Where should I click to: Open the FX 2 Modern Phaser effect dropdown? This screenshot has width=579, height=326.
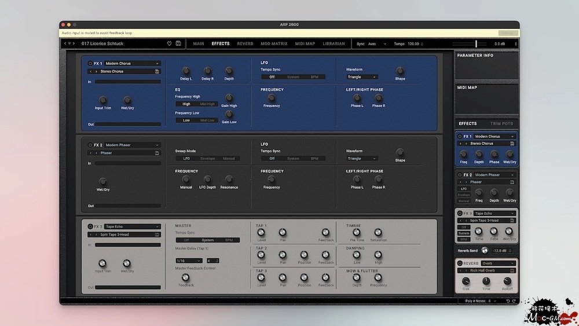click(x=132, y=145)
